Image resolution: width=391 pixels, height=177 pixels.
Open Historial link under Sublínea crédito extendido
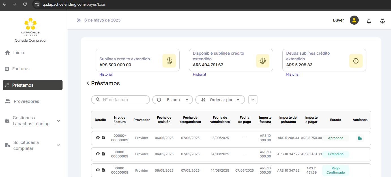pos(106,74)
